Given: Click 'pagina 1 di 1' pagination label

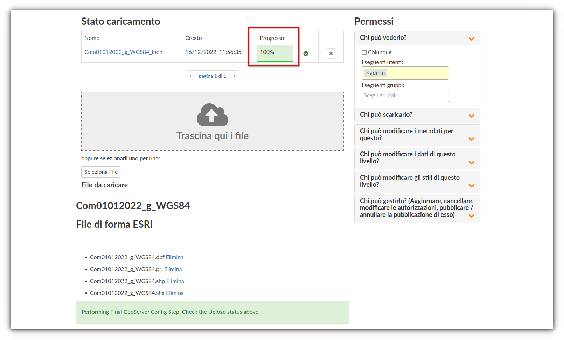Looking at the screenshot, I should point(213,76).
